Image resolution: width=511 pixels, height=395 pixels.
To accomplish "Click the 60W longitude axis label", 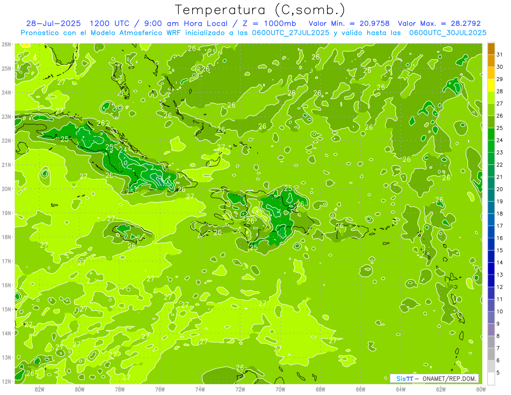I will click(x=481, y=389).
